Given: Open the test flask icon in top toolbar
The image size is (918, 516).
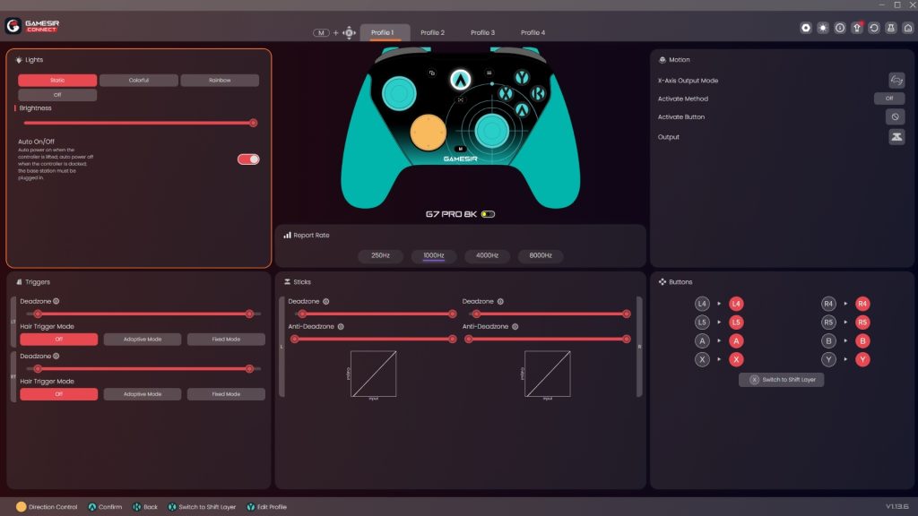Looking at the screenshot, I should click(891, 28).
